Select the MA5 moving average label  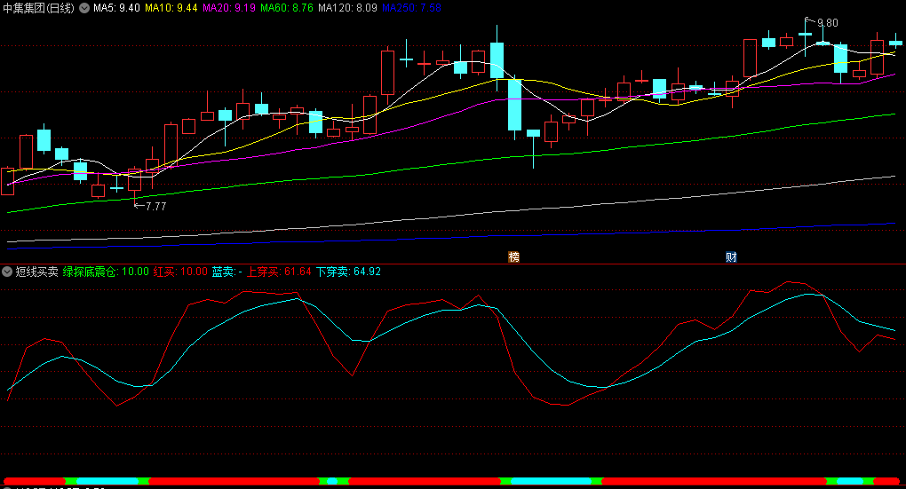coord(116,8)
